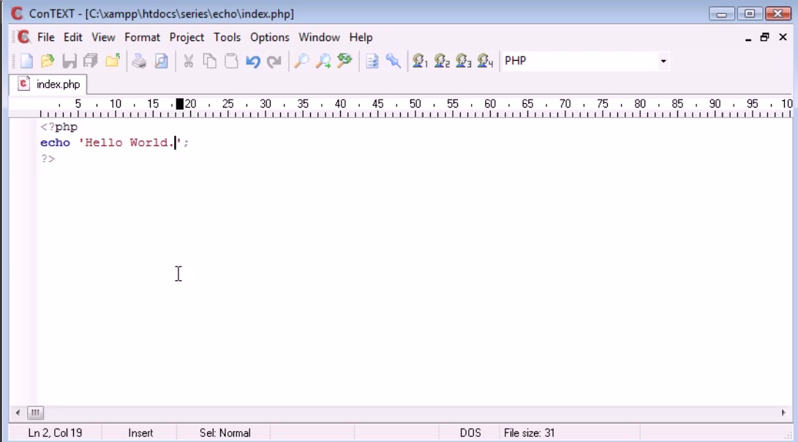
Task: Open the Tools menu
Action: (x=227, y=37)
